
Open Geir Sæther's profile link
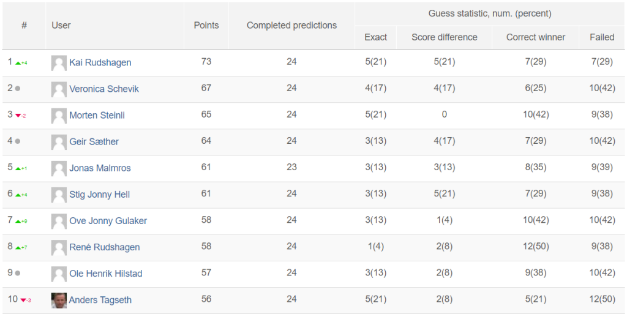[94, 141]
